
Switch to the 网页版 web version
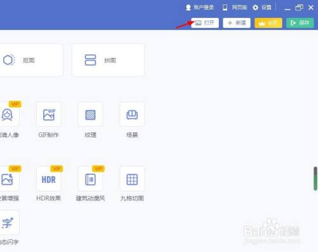click(235, 8)
